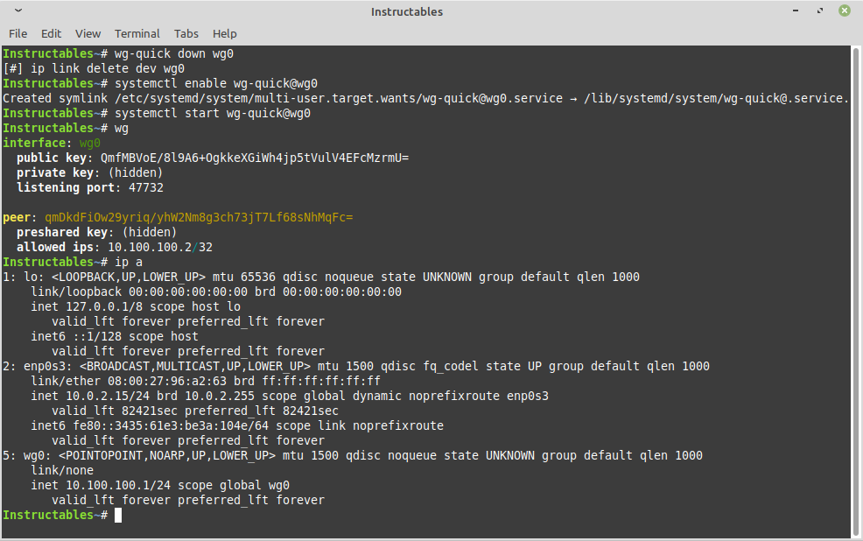
Task: Click the allowed ips 10.100.100.2/32 text
Action: 163,247
